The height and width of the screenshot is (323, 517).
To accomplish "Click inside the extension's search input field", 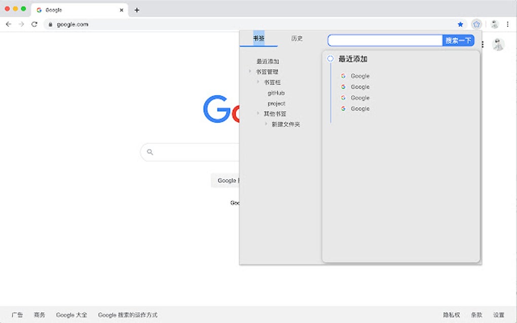I will point(385,40).
